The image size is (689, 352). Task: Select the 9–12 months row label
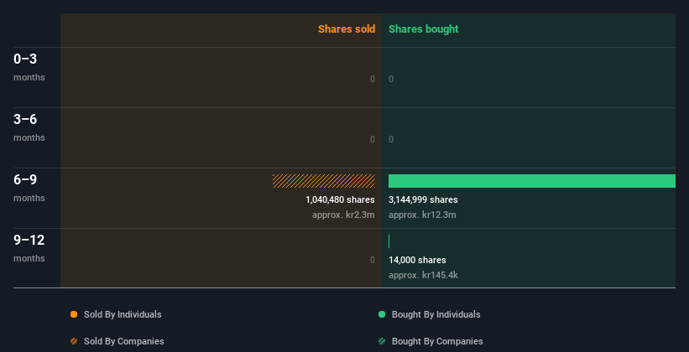pos(29,248)
